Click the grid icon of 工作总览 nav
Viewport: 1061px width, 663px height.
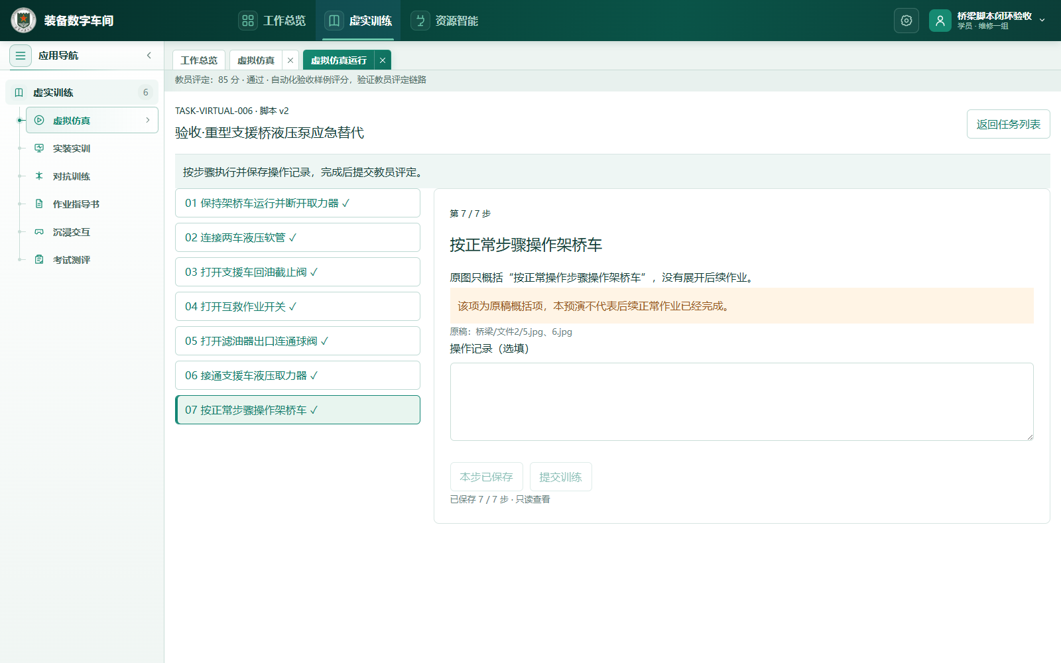coord(248,21)
